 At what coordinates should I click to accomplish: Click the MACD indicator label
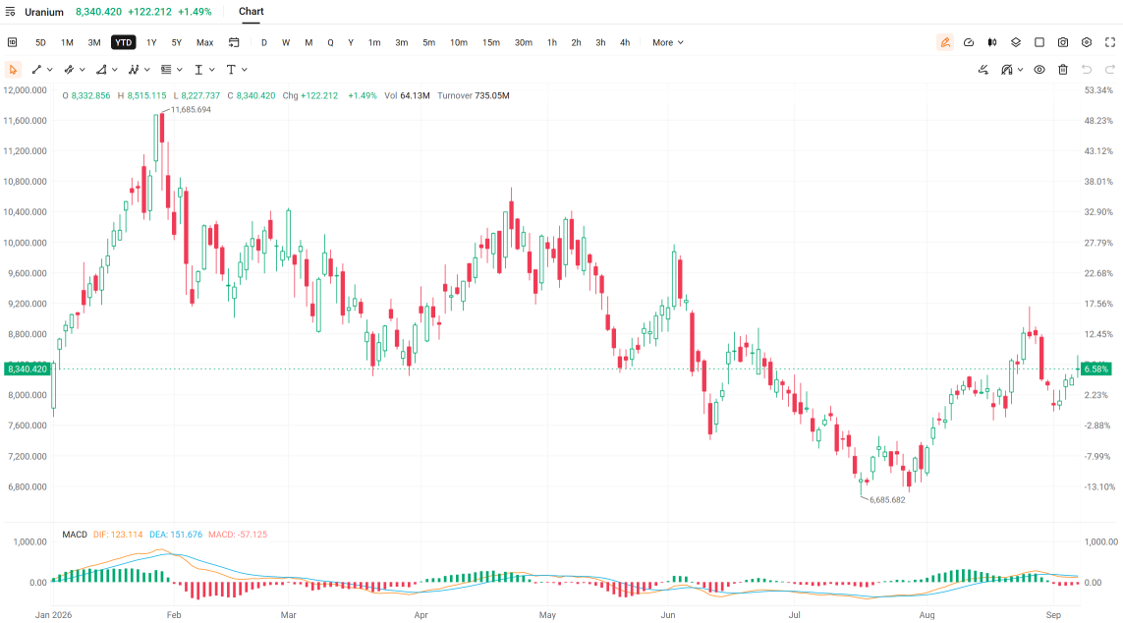tap(75, 535)
